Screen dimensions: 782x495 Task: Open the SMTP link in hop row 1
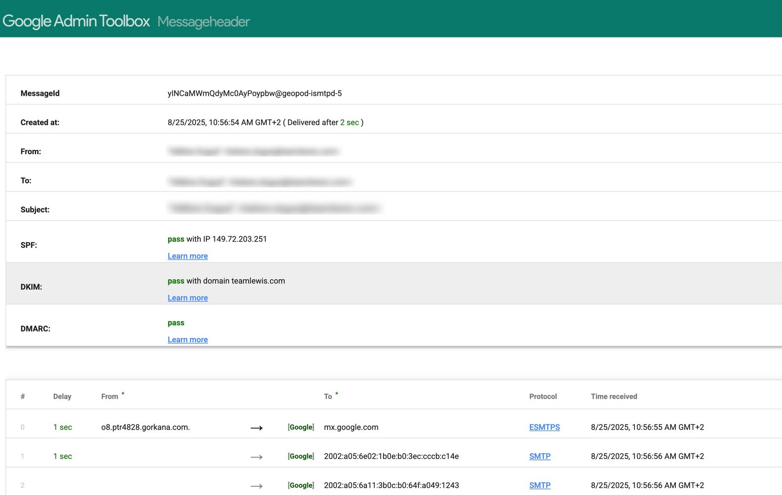[540, 456]
